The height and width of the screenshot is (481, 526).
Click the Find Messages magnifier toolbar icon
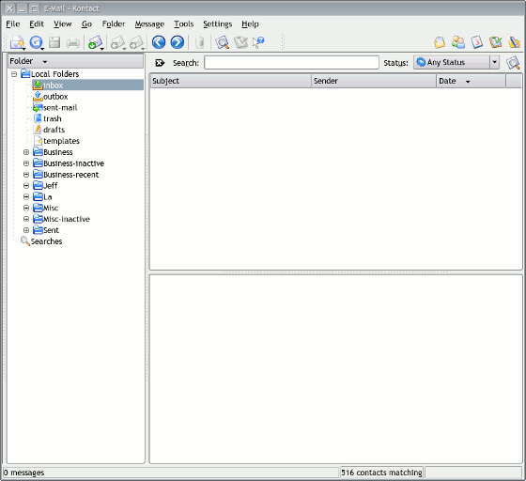pos(222,42)
